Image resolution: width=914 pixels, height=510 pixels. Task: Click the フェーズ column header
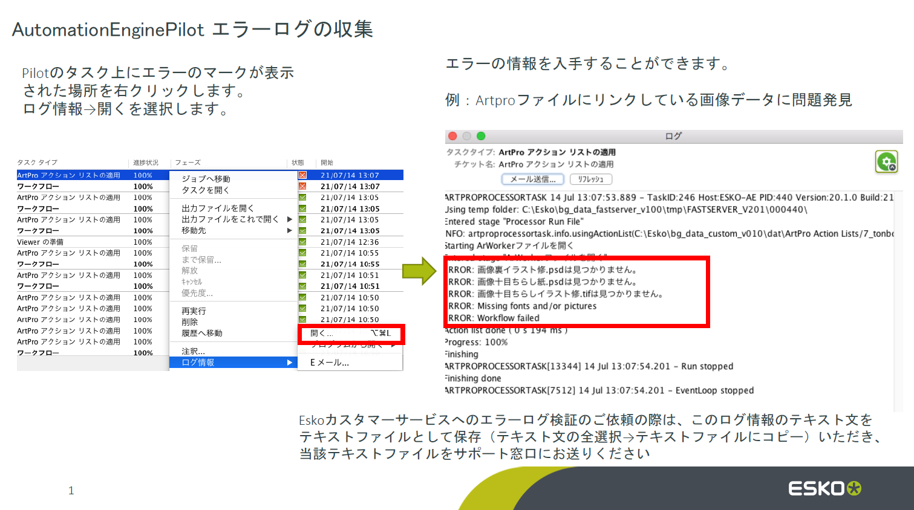click(x=188, y=163)
